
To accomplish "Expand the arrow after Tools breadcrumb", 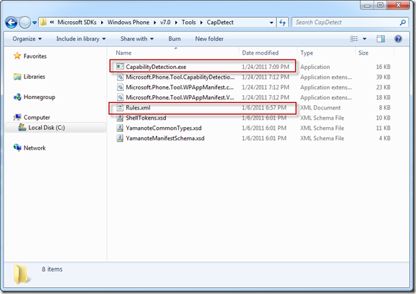I will [202, 23].
